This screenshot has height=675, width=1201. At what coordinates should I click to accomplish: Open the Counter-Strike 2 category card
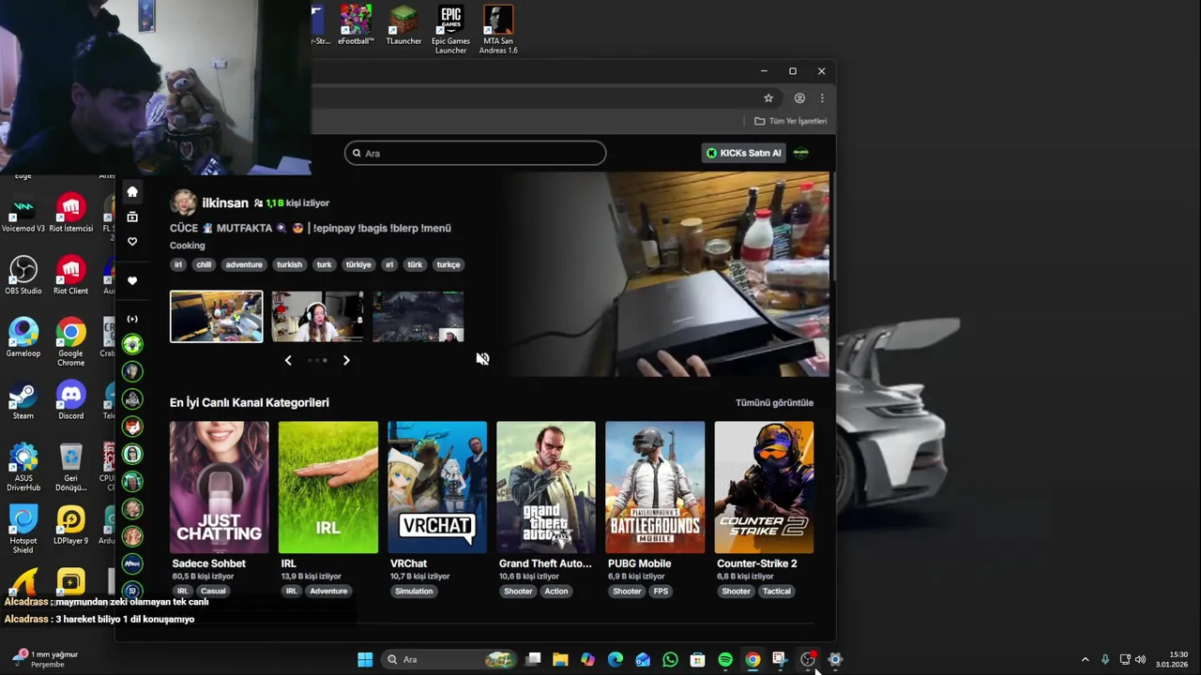click(764, 487)
